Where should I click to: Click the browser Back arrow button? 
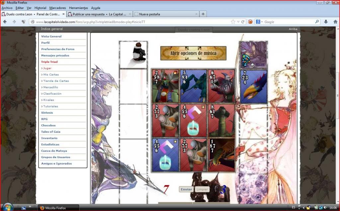click(x=5, y=22)
